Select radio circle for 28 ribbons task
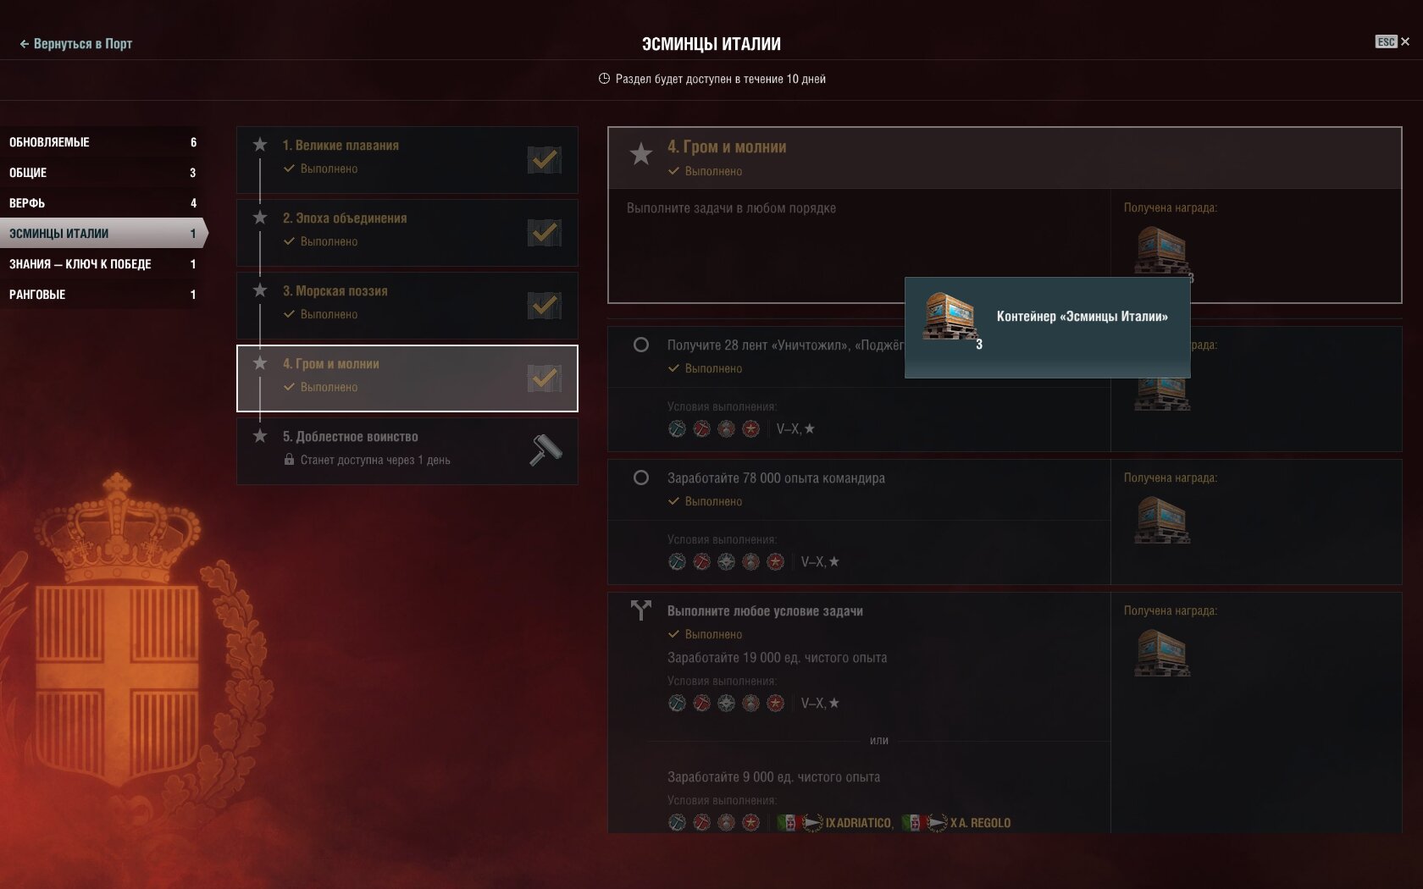This screenshot has width=1423, height=889. click(x=641, y=345)
